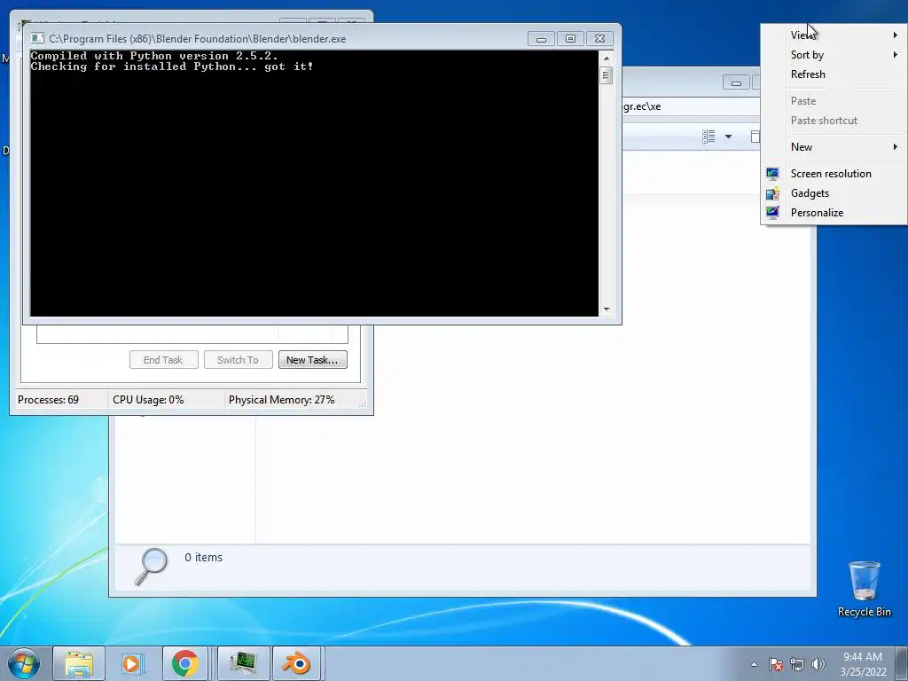Select Personalize from the context menu
The image size is (908, 681).
coord(834,213)
